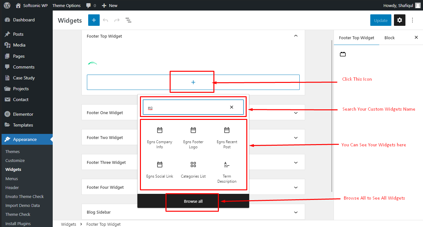
Task: Click the user avatar in admin bar
Action: (418, 5)
